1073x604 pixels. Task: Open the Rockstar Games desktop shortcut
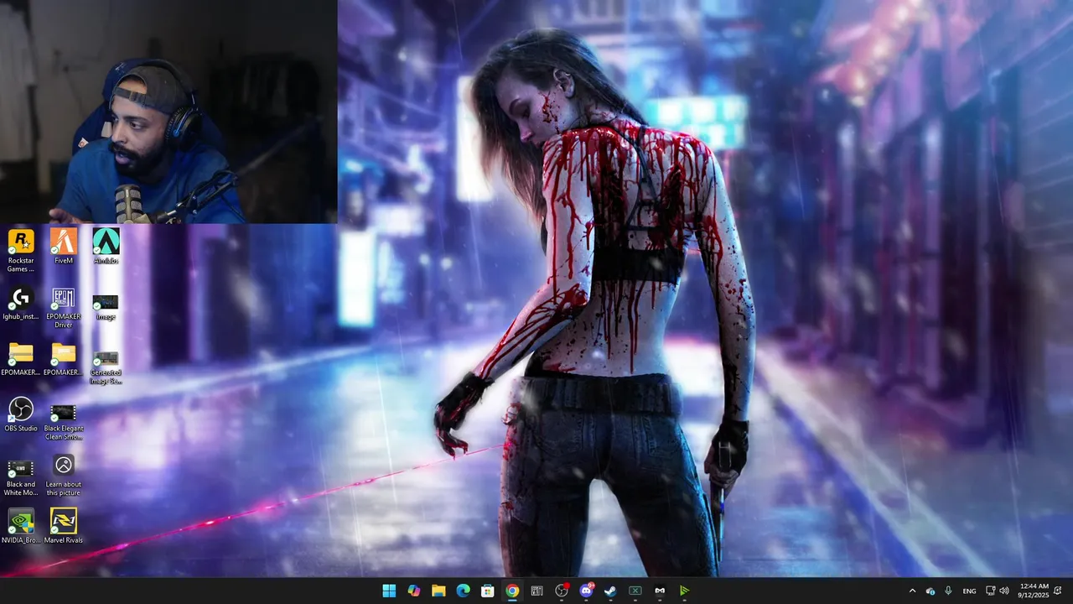coord(21,250)
